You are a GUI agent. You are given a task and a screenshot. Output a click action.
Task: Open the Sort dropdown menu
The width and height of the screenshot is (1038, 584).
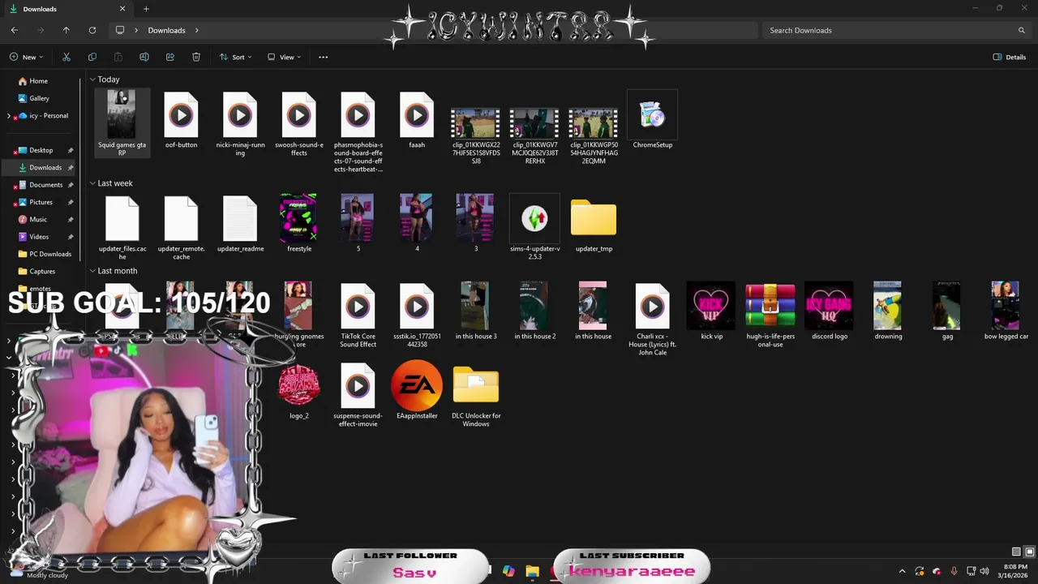click(236, 57)
